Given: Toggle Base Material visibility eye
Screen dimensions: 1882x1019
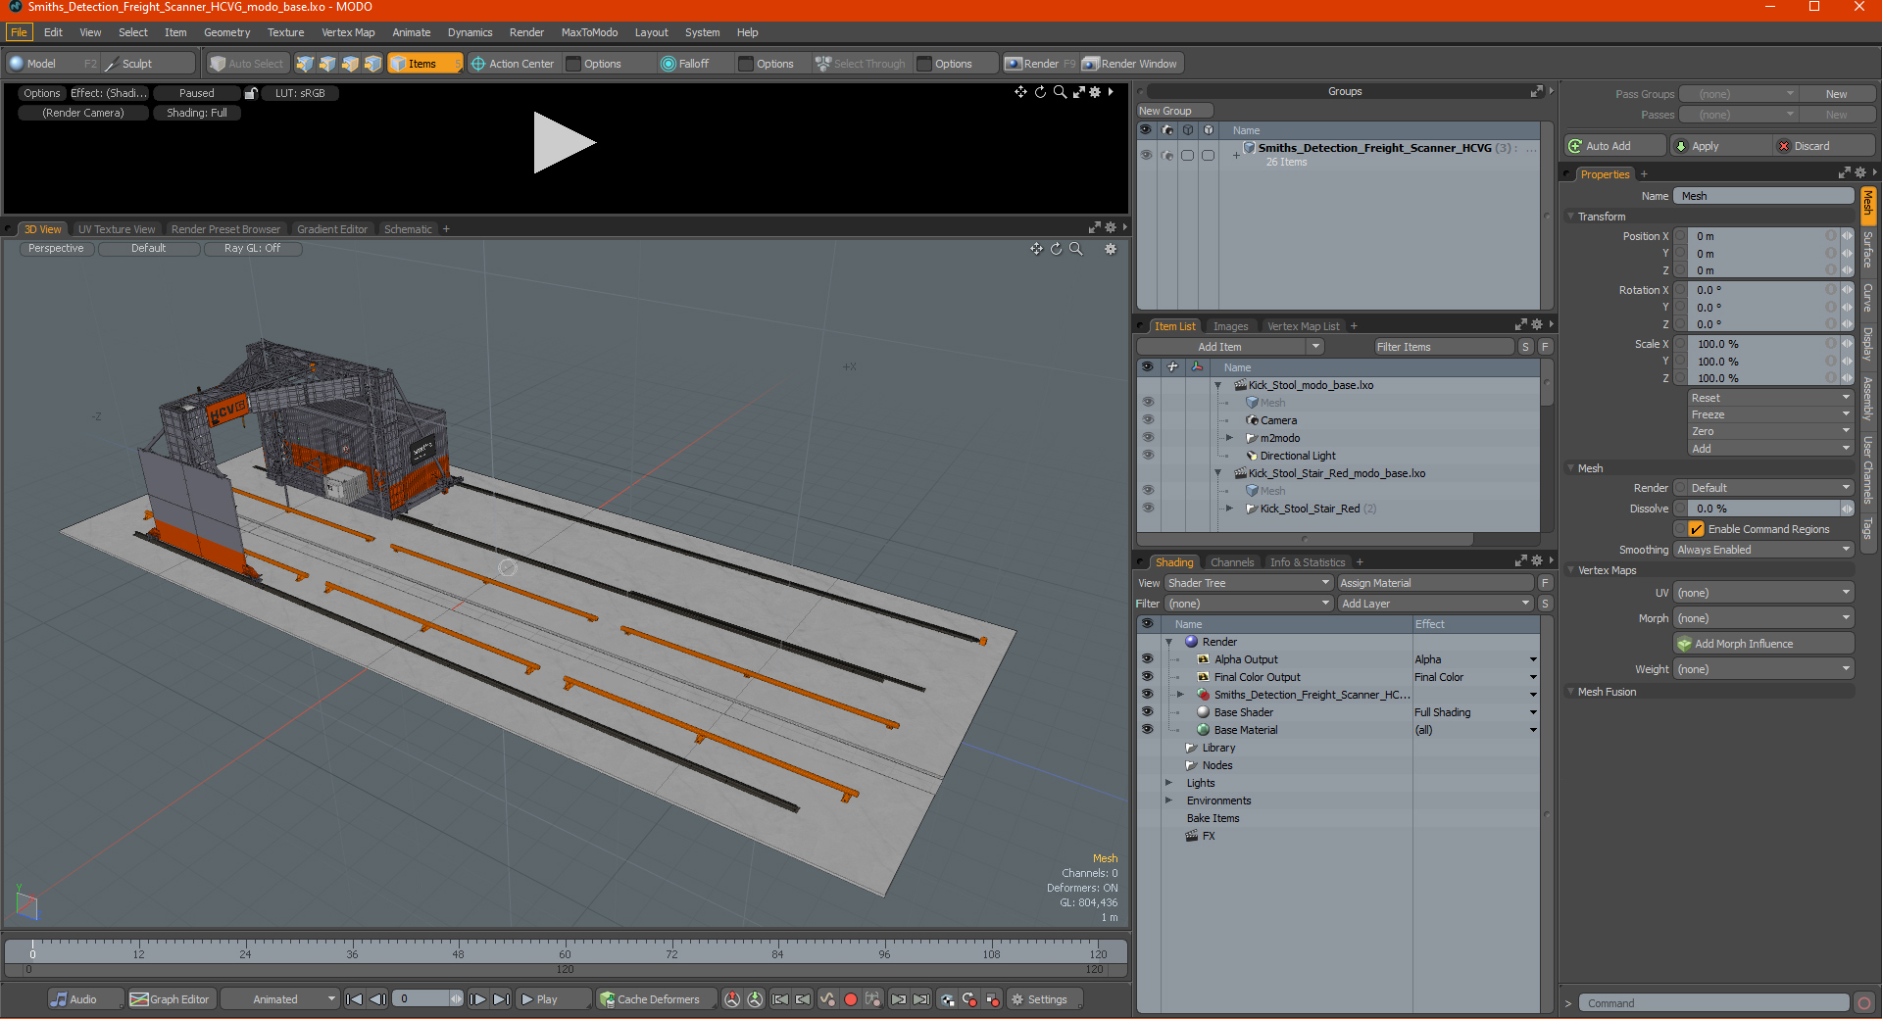Looking at the screenshot, I should tap(1148, 730).
